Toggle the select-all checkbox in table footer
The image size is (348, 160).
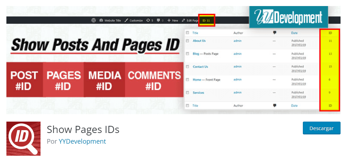(x=188, y=106)
